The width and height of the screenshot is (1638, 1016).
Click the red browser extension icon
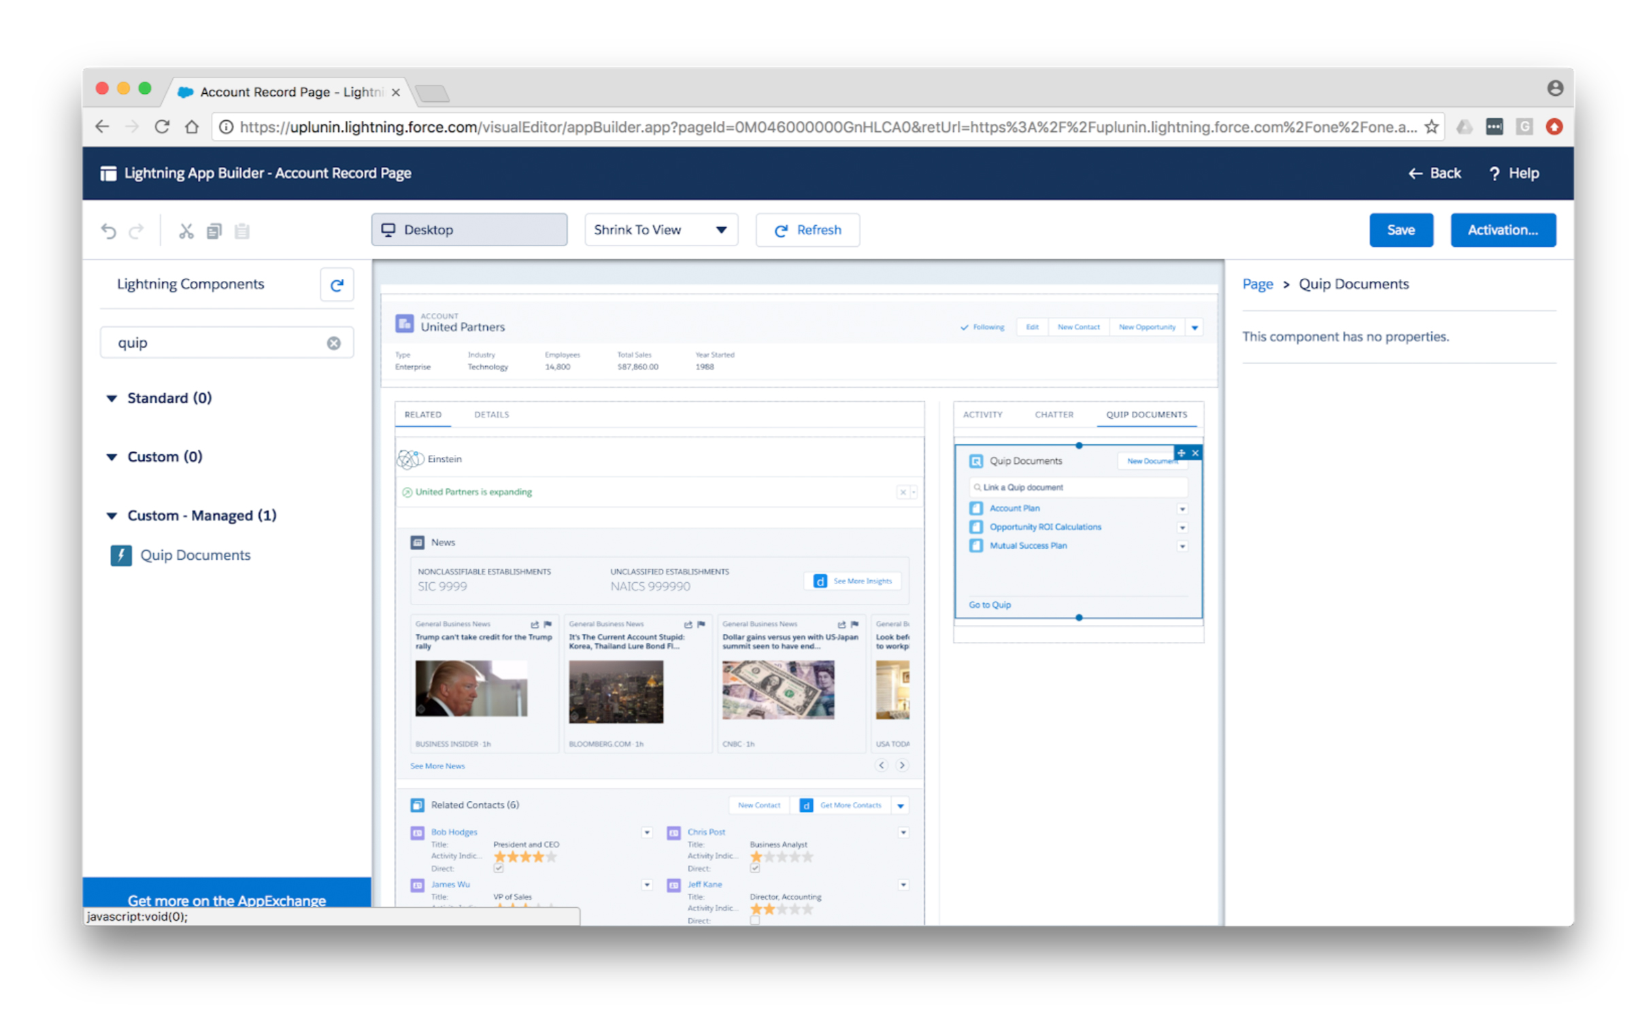1554,126
